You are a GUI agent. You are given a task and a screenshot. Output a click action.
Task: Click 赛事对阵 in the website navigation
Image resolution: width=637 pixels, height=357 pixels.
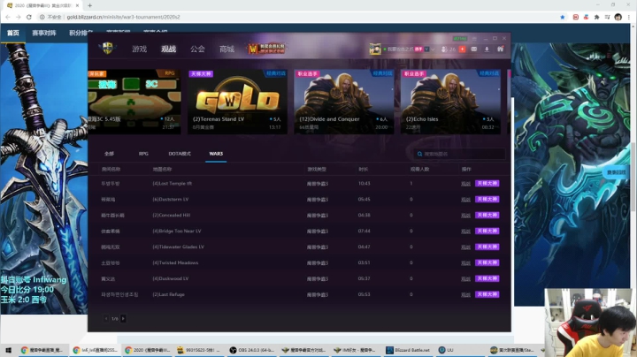[44, 33]
